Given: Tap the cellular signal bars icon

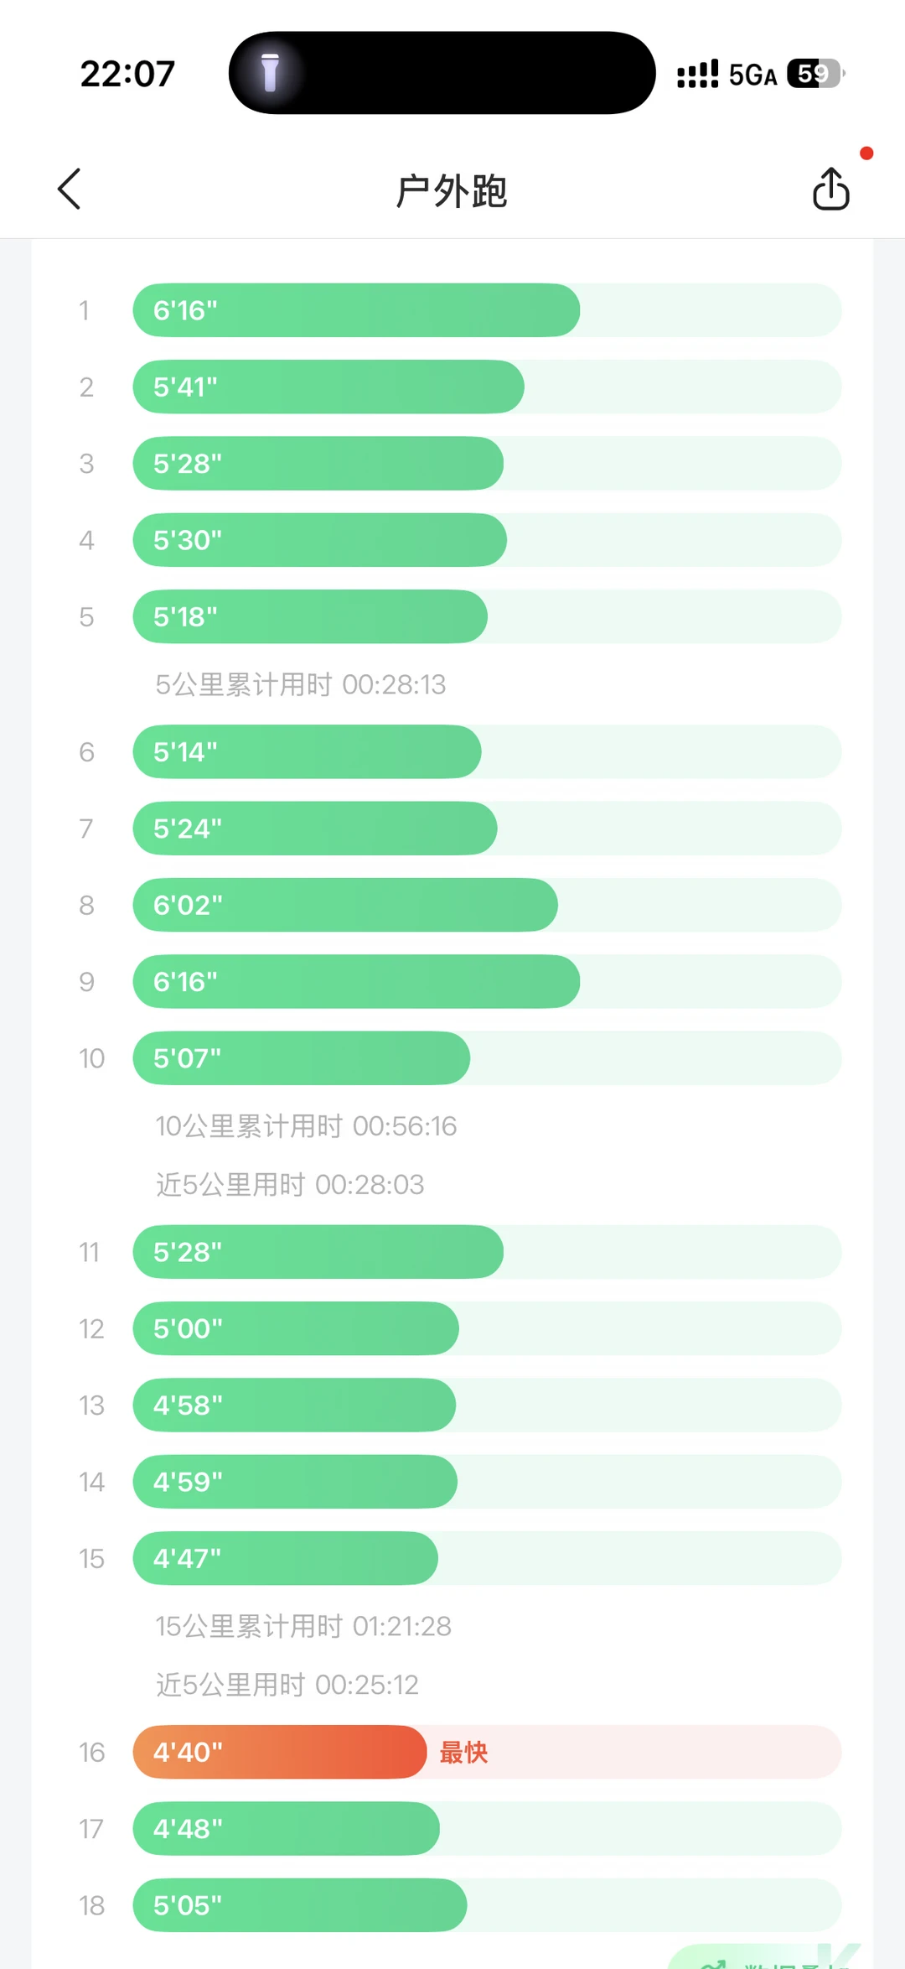Looking at the screenshot, I should [697, 74].
